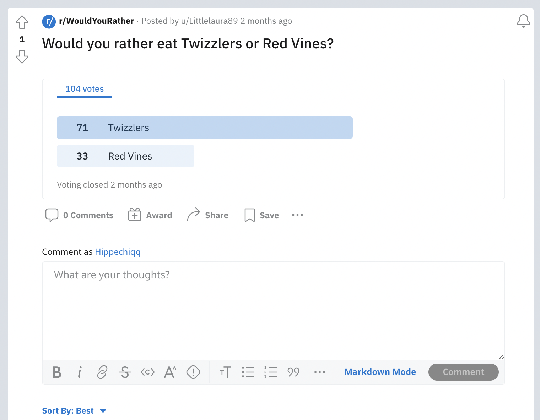Open the Sort By: Best dropdown
The image size is (540, 420).
pos(74,411)
